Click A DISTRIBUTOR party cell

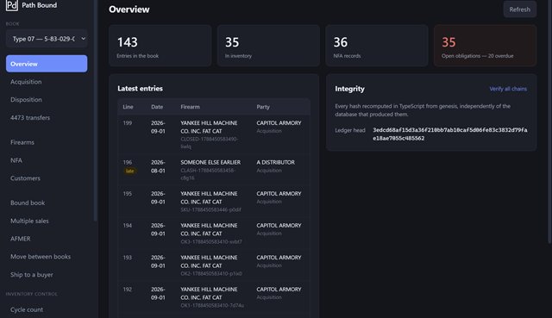point(275,162)
